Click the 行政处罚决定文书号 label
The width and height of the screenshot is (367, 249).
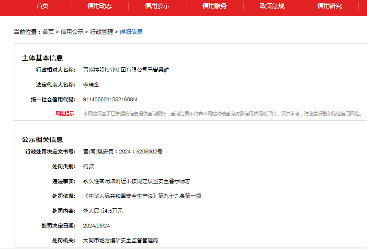[x=50, y=152]
